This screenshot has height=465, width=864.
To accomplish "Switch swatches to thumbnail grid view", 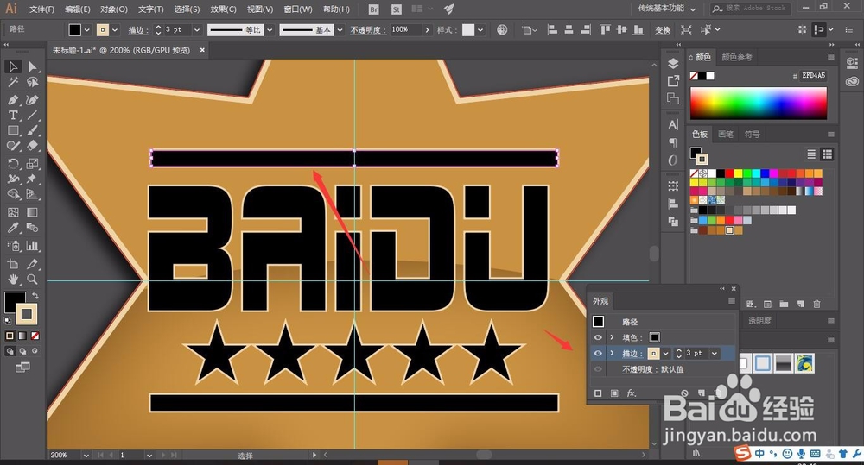I will tap(827, 154).
